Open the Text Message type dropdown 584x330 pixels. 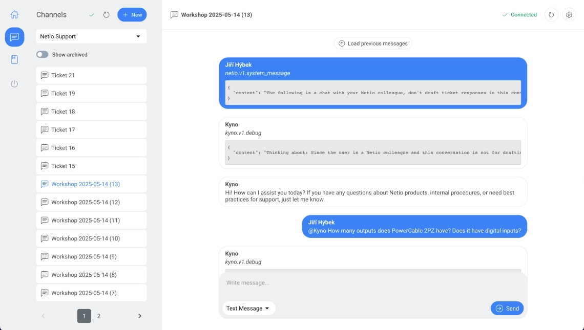point(248,309)
